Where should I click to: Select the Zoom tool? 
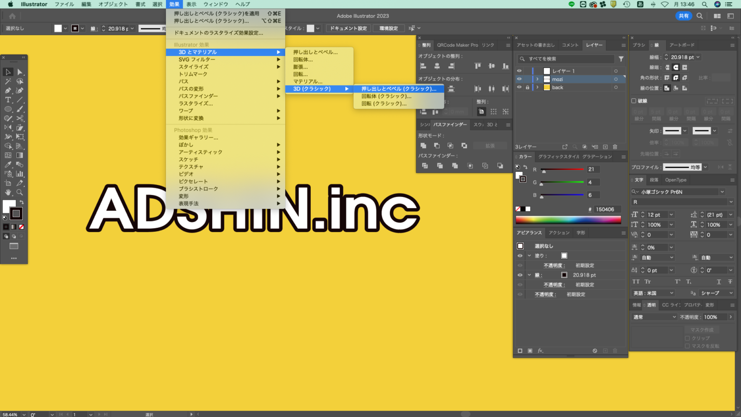[19, 192]
